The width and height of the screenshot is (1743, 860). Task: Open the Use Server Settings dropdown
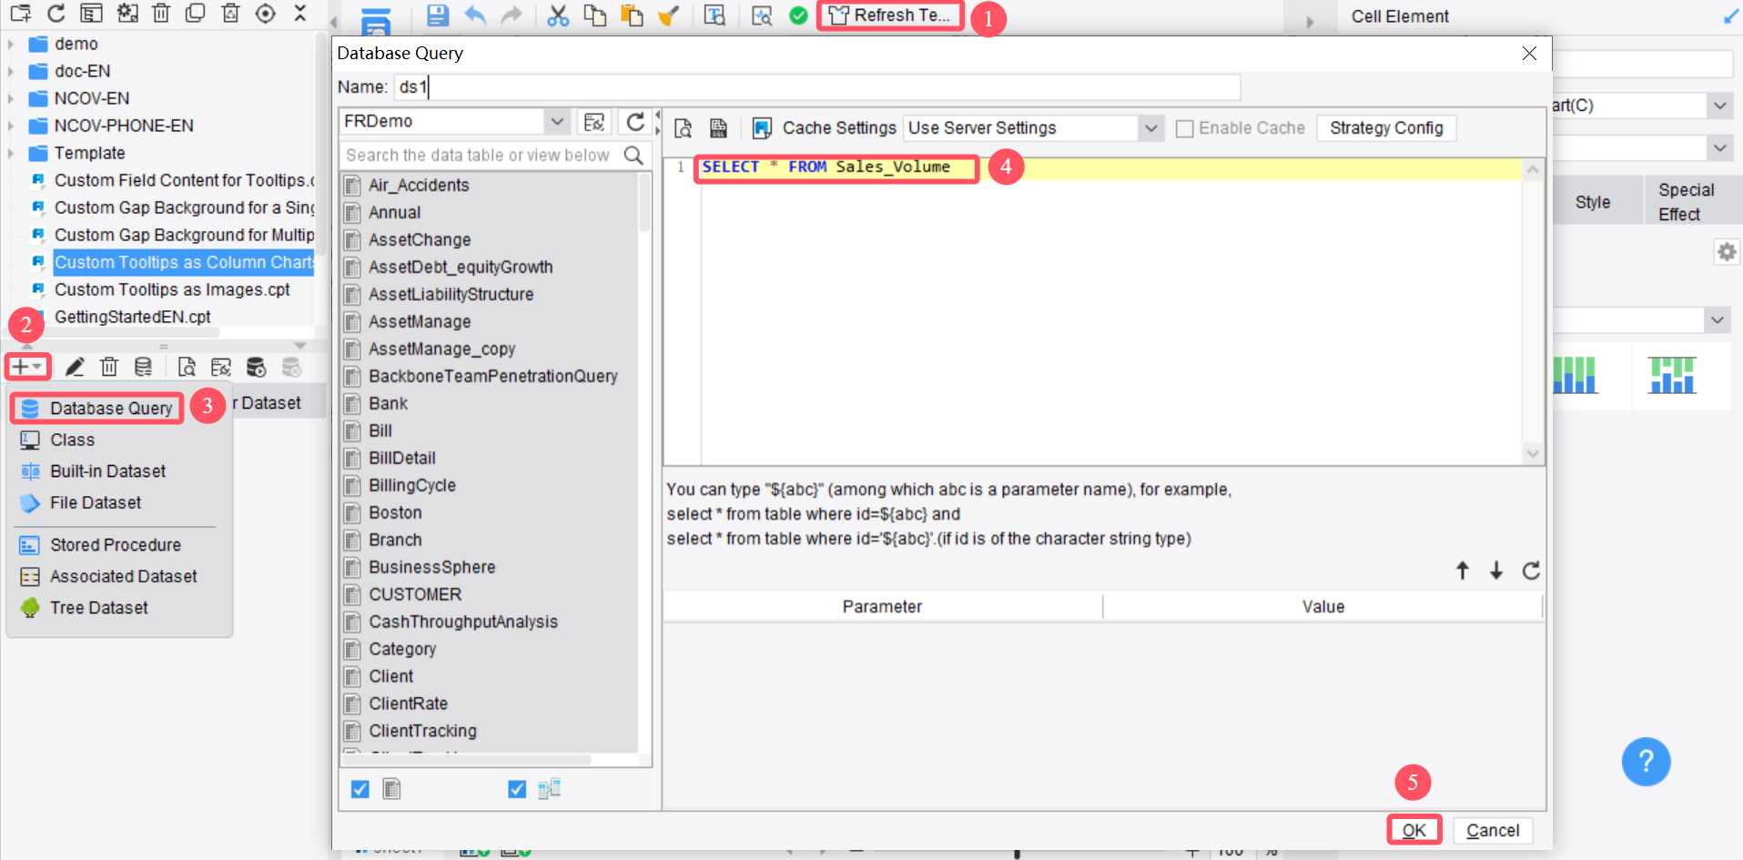tap(1152, 127)
